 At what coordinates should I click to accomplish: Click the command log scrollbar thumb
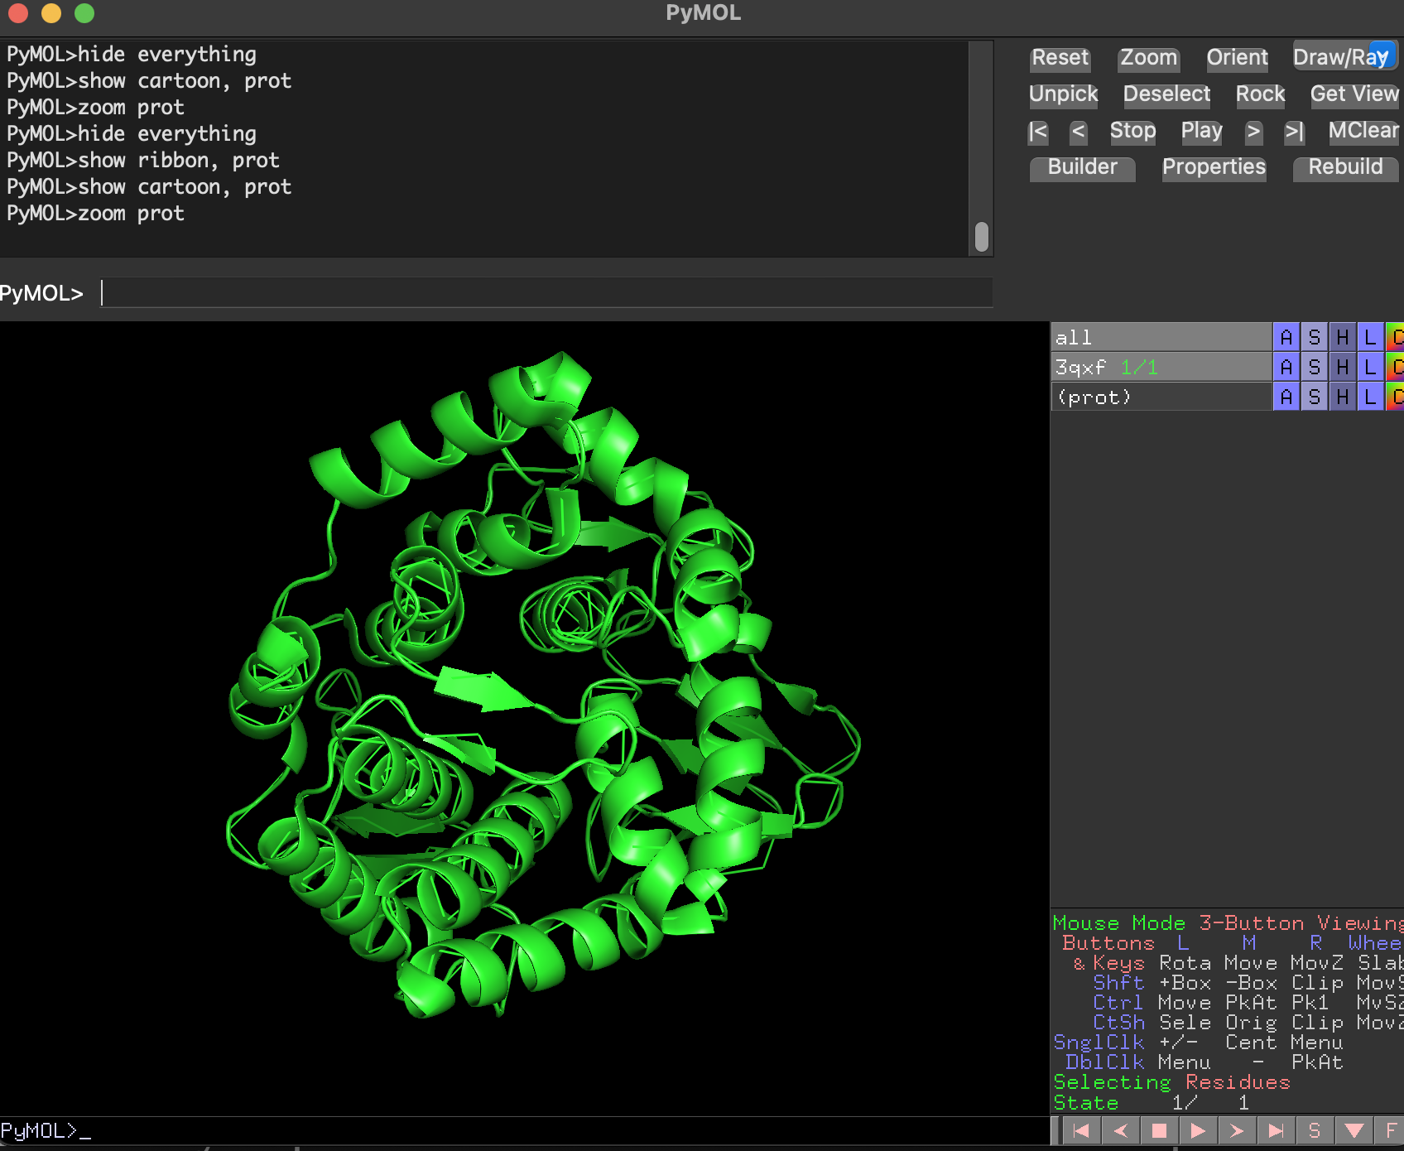click(x=982, y=237)
